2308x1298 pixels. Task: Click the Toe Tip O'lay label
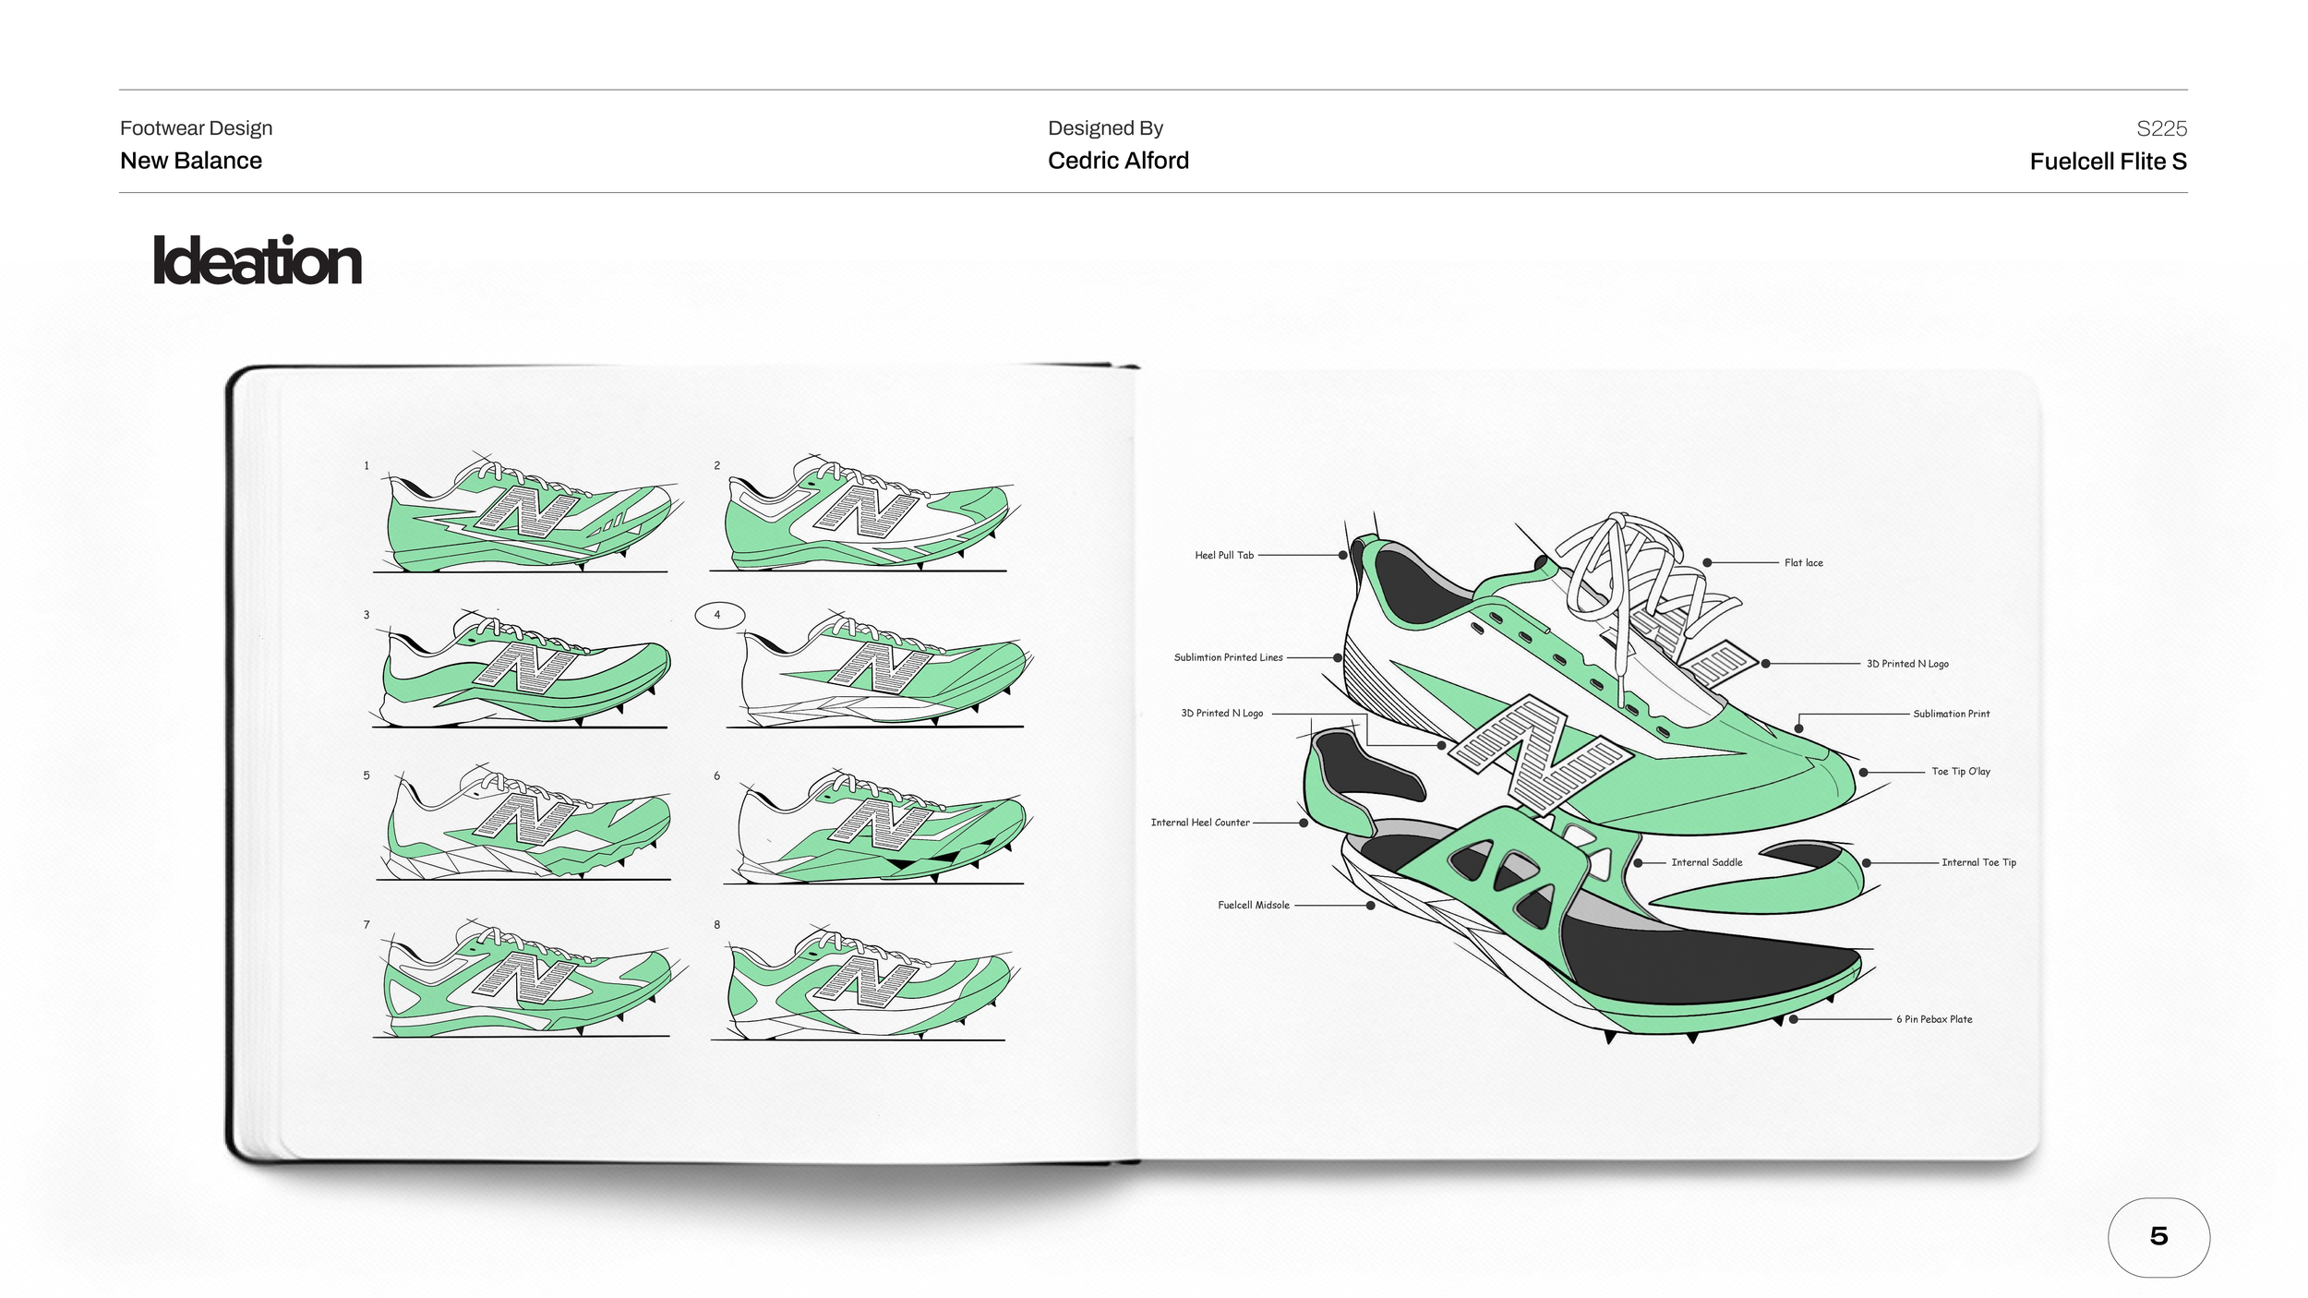pyautogui.click(x=1960, y=772)
